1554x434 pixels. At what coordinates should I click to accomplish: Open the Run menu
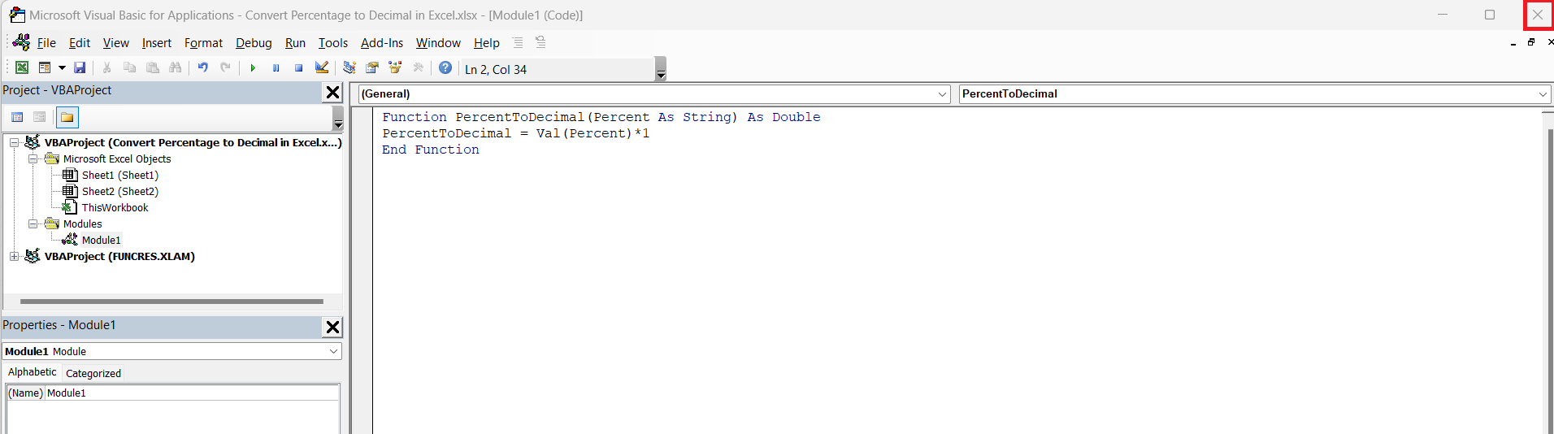point(295,43)
